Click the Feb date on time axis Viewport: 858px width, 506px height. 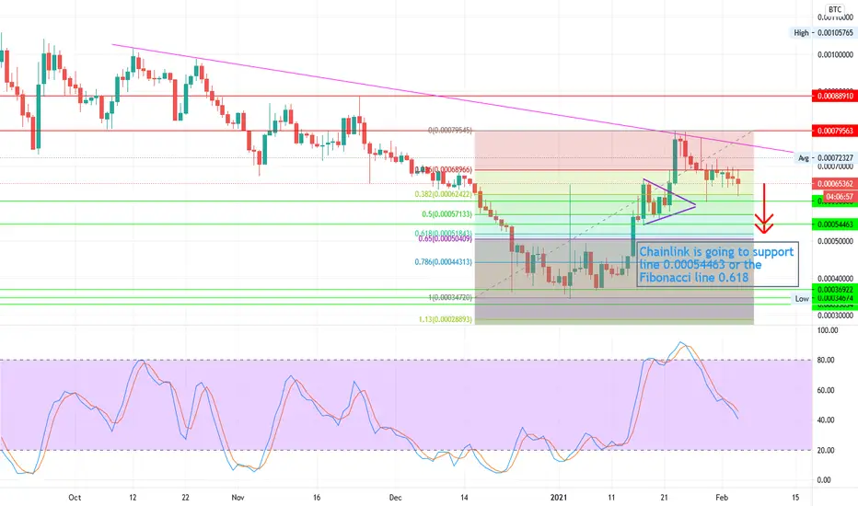(x=722, y=497)
